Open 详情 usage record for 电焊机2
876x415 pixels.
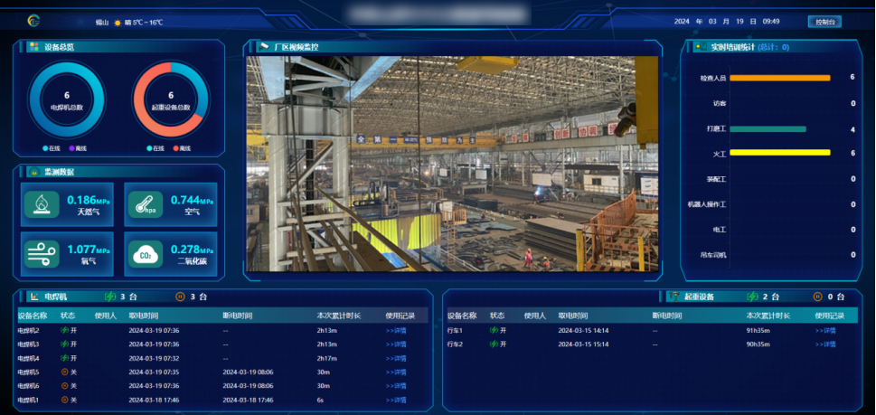click(x=396, y=331)
